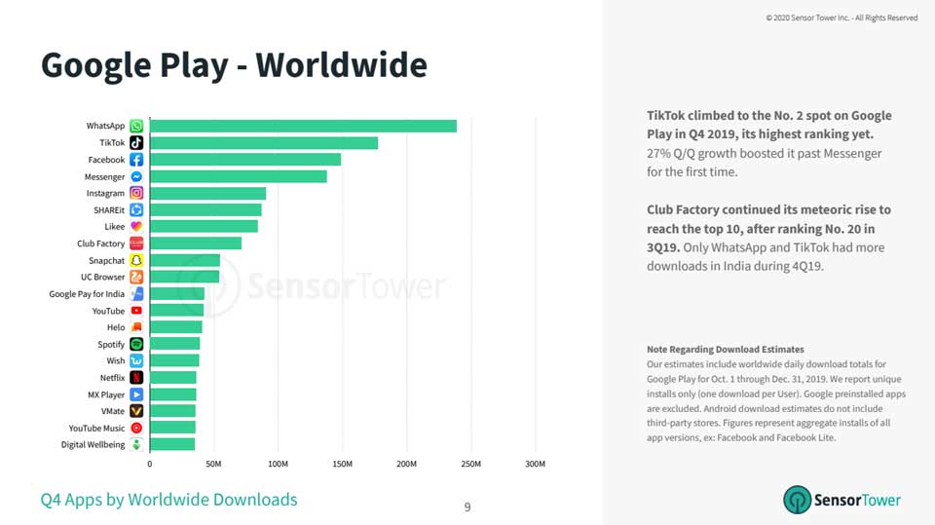Click the 'Google Play - Worldwide' heading

coord(234,65)
